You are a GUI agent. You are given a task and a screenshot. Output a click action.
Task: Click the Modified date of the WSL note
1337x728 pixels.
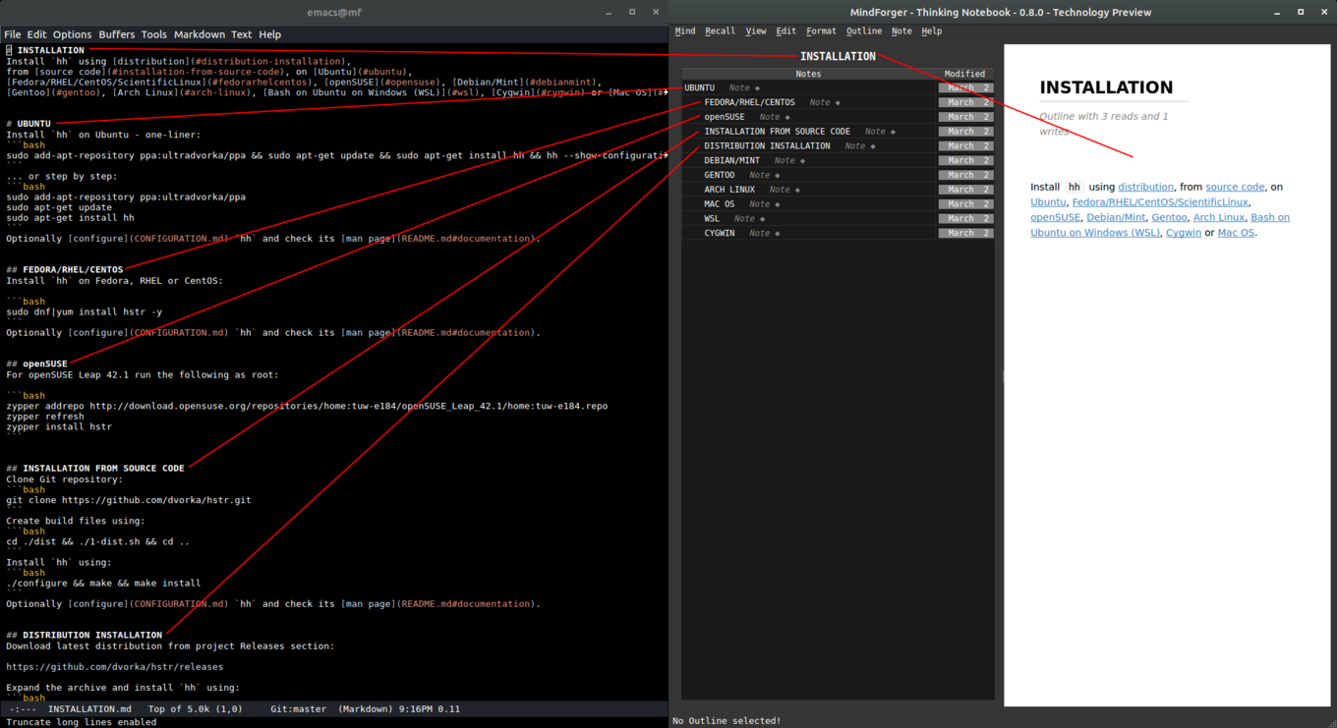965,218
